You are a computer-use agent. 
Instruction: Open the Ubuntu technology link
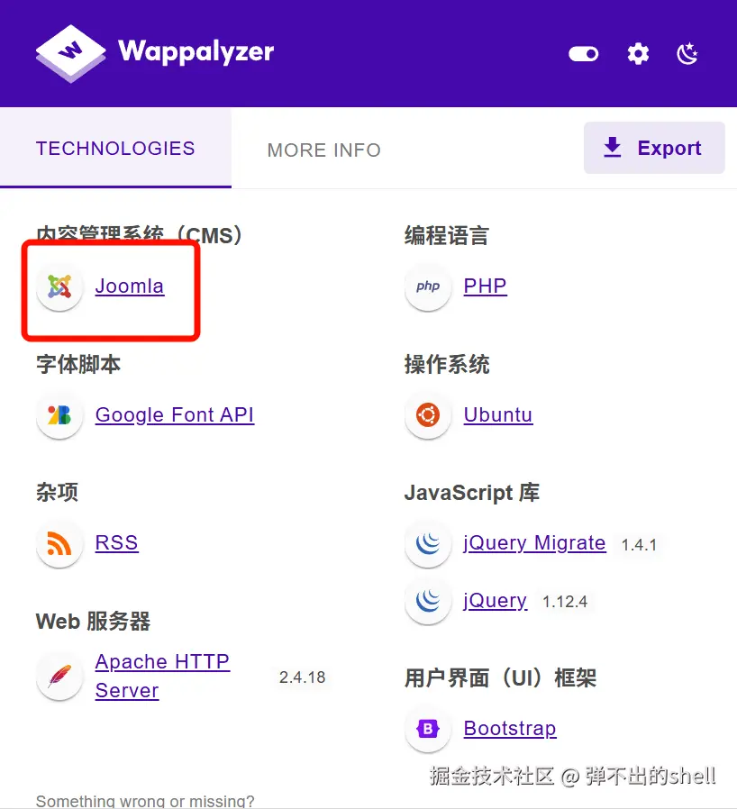tap(497, 414)
